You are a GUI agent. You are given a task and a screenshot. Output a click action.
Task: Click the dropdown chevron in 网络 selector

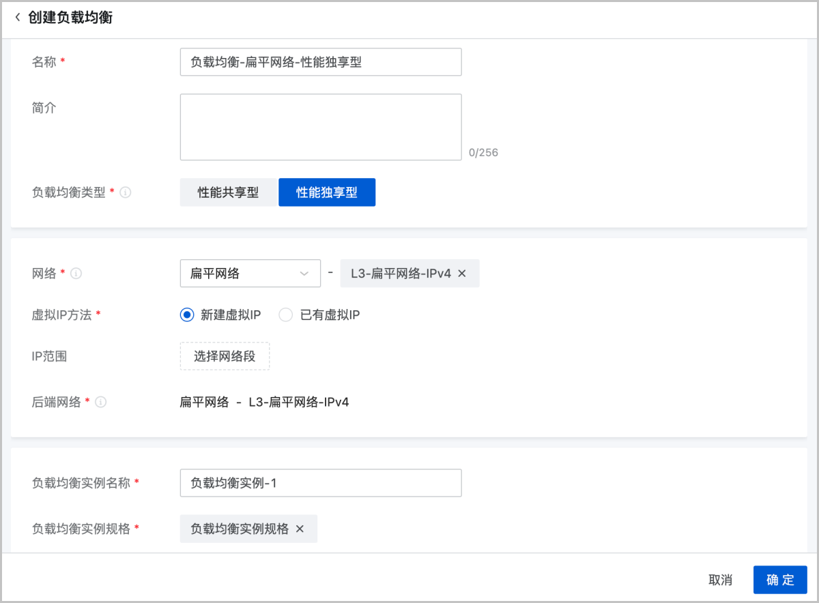(x=304, y=274)
